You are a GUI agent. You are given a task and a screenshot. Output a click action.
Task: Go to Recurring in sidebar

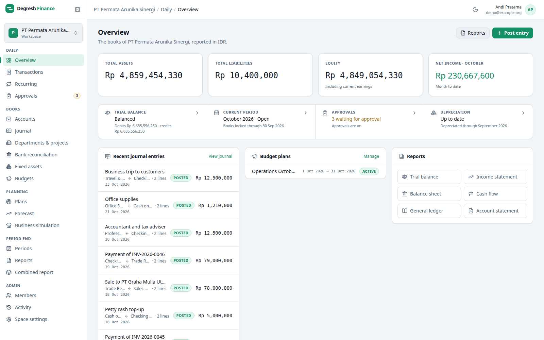pos(43,84)
